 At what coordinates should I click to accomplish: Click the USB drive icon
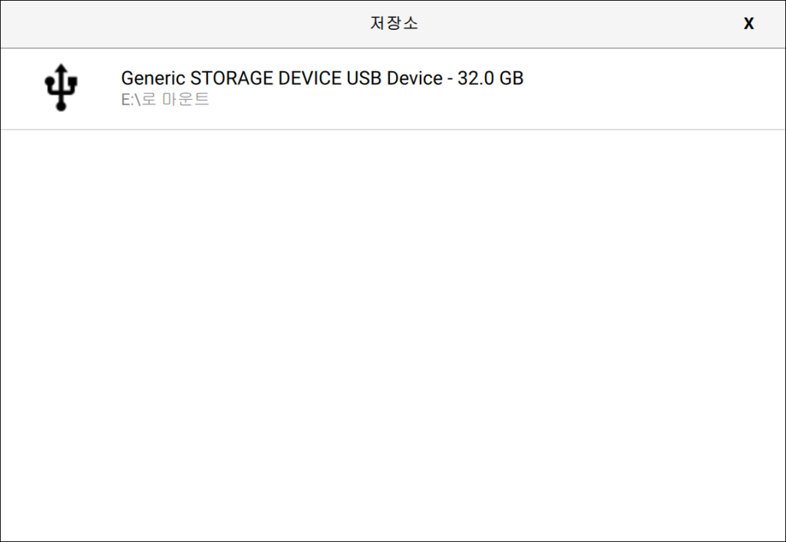(61, 87)
